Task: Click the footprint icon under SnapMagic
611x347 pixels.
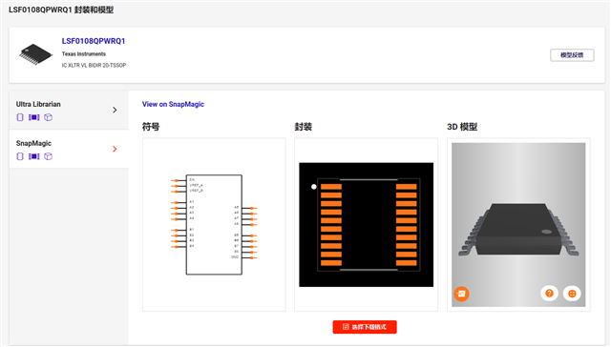Action: click(x=34, y=156)
